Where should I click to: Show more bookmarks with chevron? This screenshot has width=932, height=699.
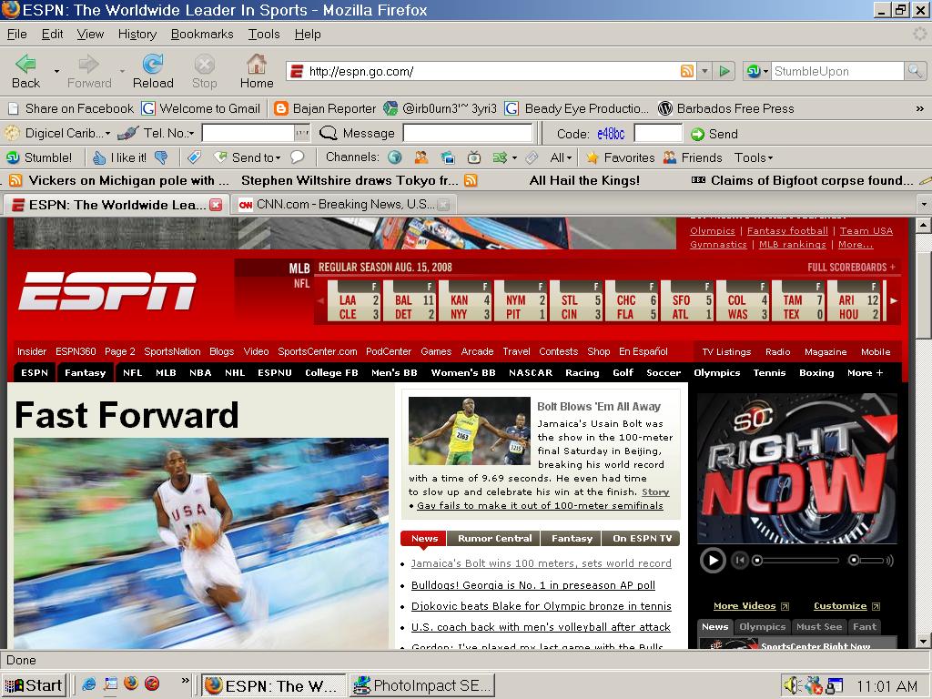click(919, 109)
